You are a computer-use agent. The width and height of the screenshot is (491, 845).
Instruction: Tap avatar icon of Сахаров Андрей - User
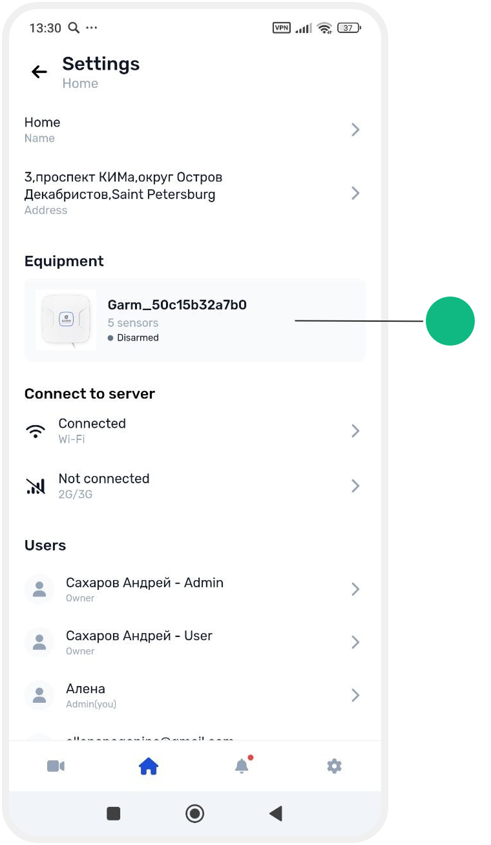(x=39, y=642)
